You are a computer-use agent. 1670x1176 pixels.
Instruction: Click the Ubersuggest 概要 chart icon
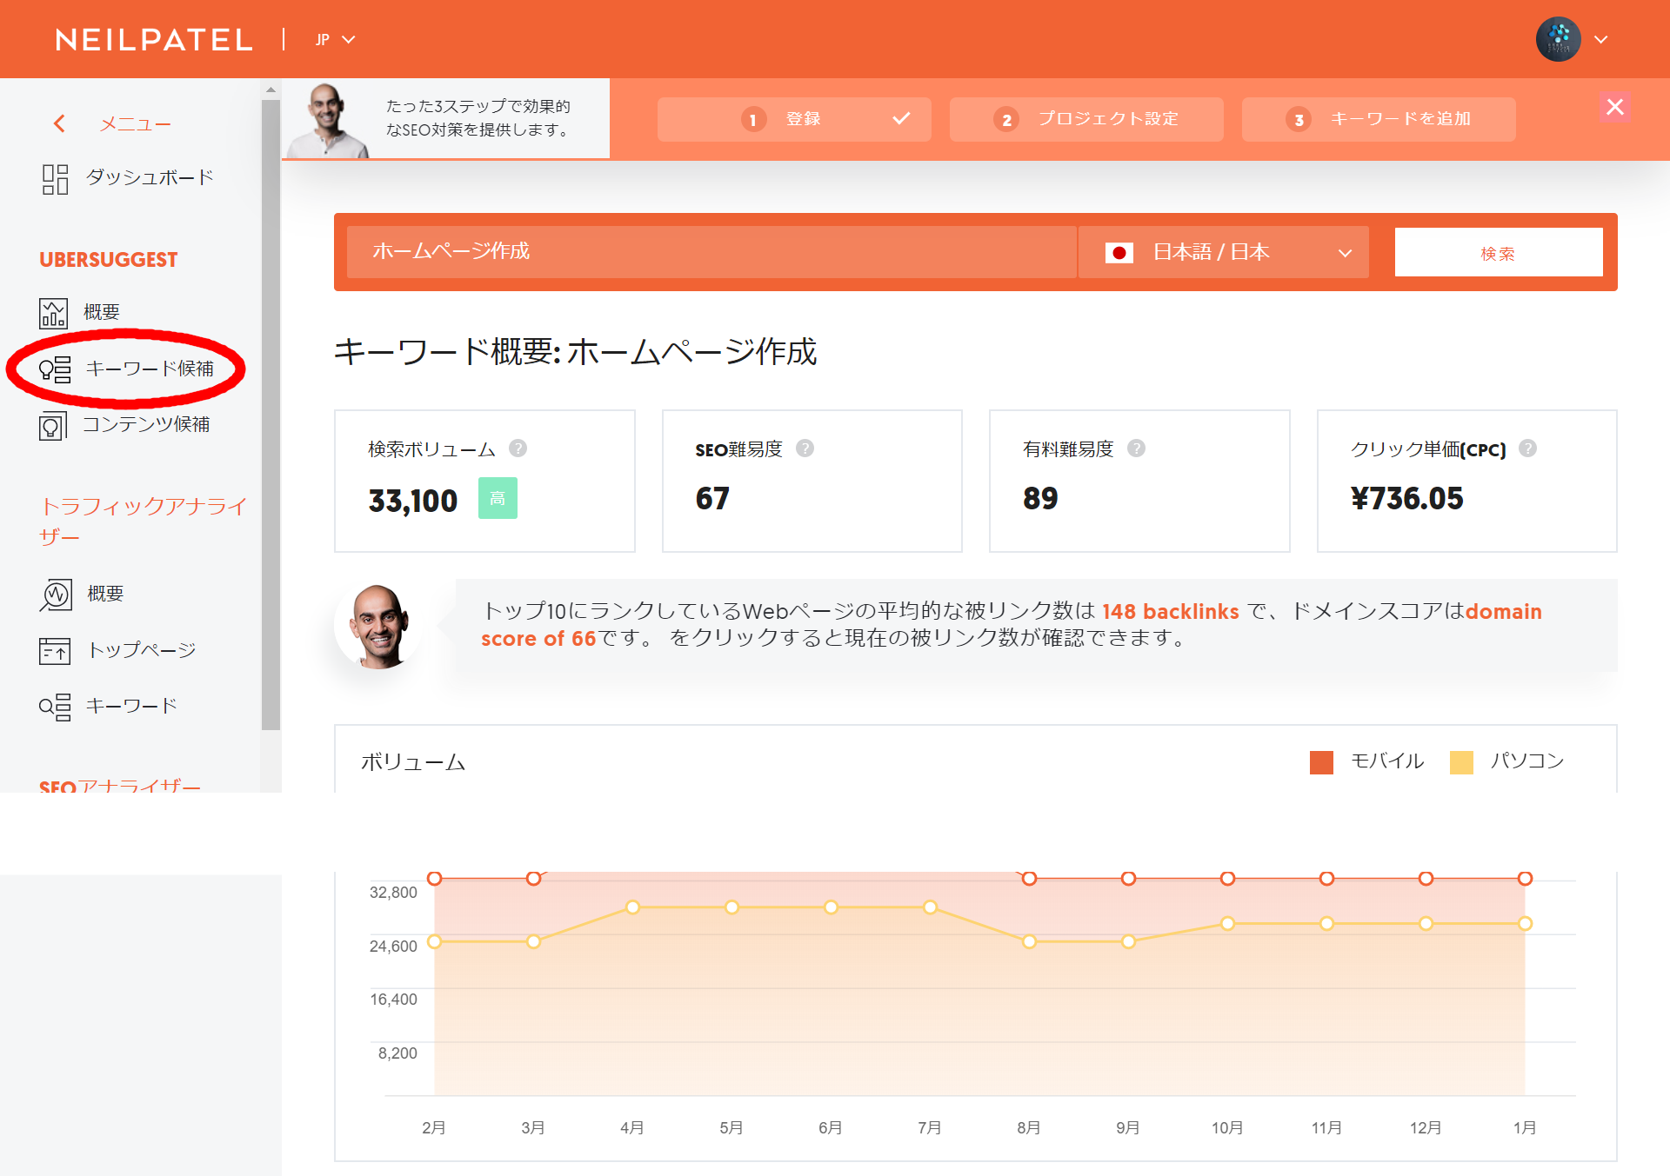pyautogui.click(x=53, y=313)
